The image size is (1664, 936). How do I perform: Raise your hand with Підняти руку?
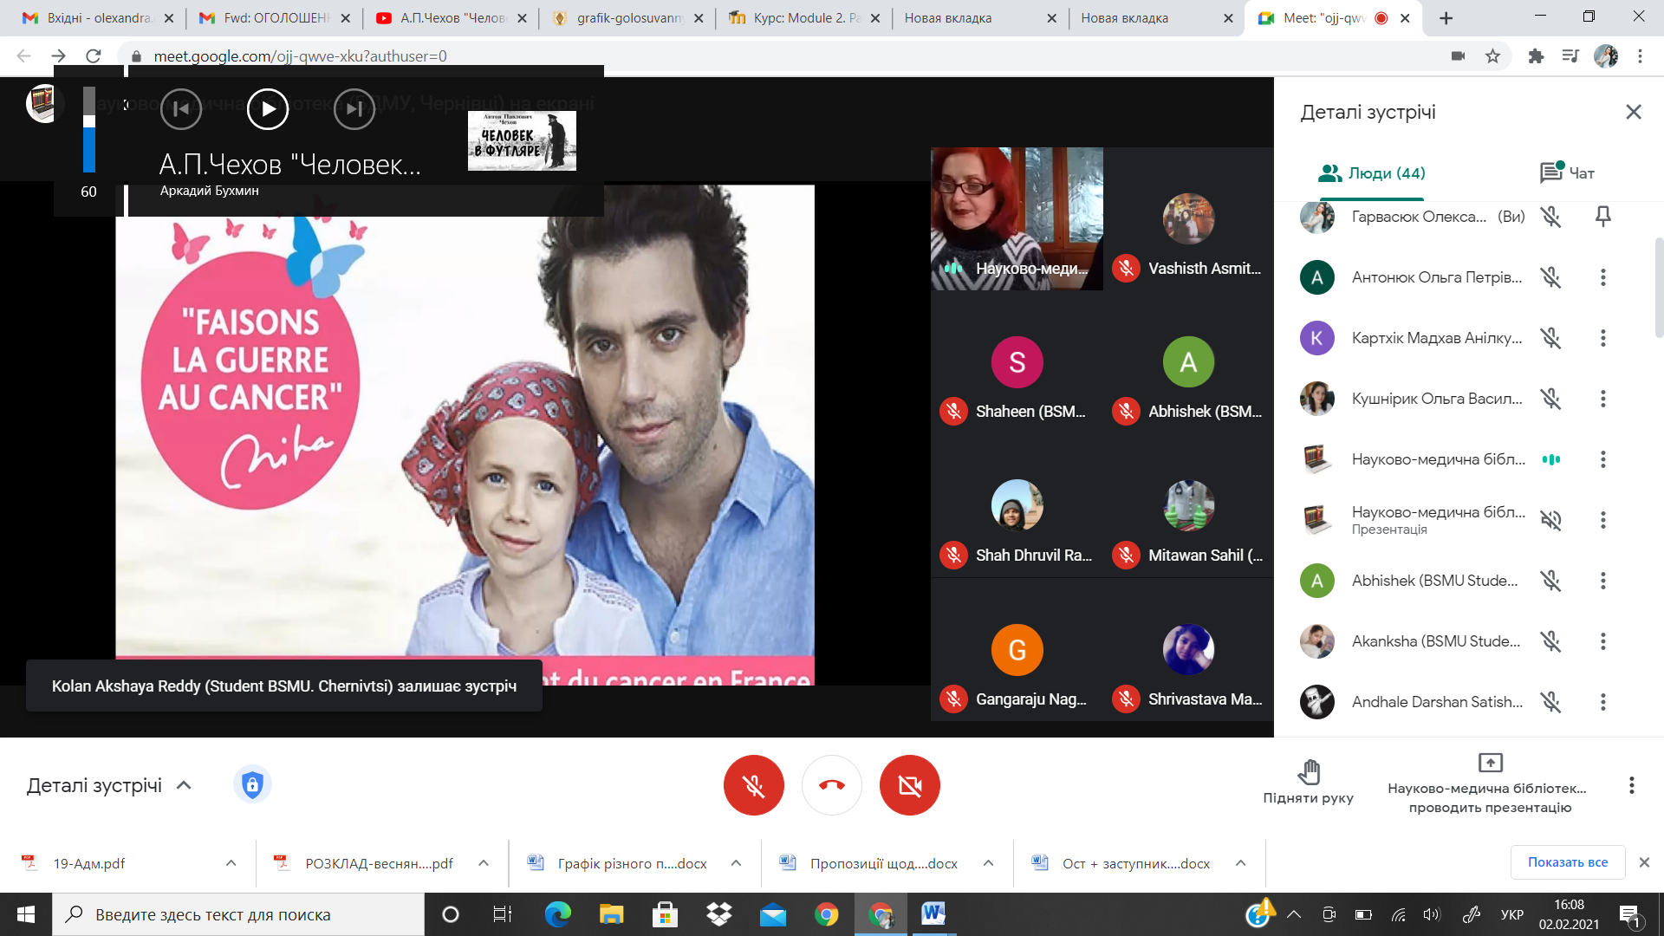click(1308, 783)
